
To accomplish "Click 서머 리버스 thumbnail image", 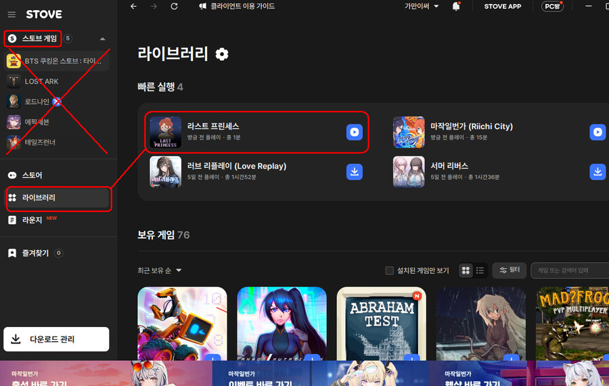I will click(409, 172).
